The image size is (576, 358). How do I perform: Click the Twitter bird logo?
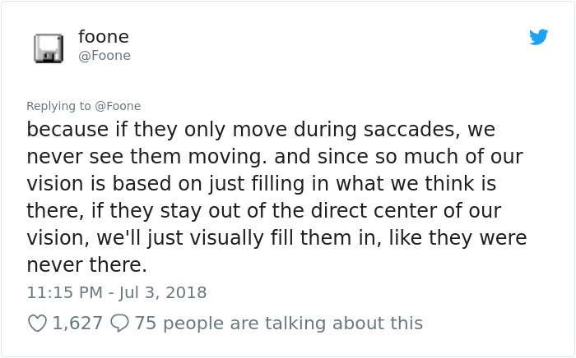click(x=539, y=37)
